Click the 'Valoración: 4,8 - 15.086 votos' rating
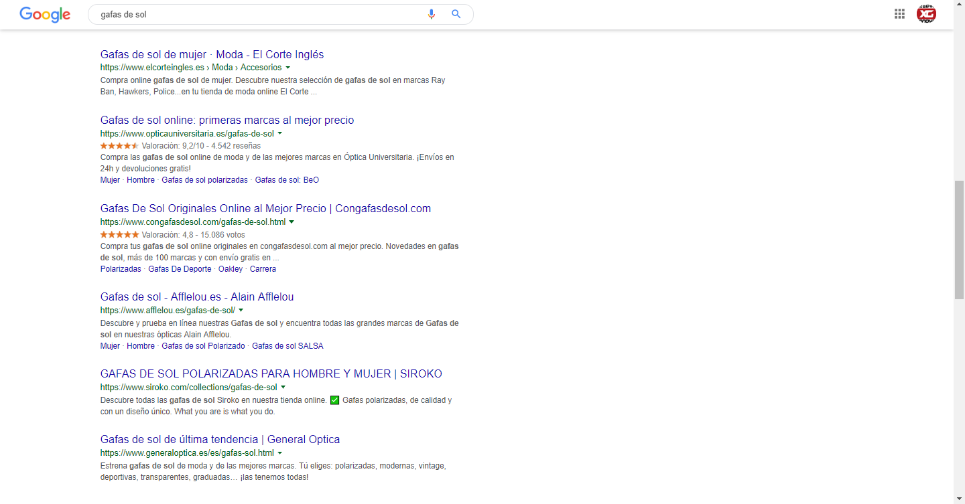 (x=193, y=235)
